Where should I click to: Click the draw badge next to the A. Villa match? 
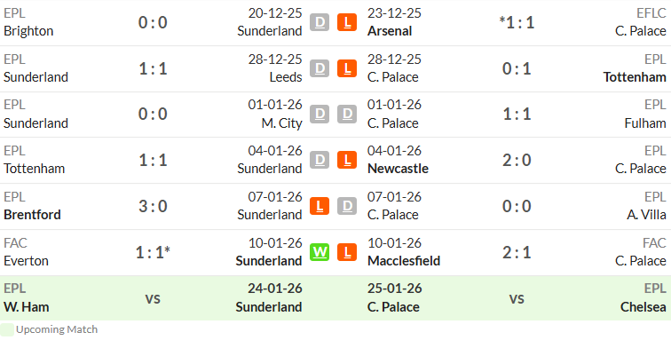point(347,206)
